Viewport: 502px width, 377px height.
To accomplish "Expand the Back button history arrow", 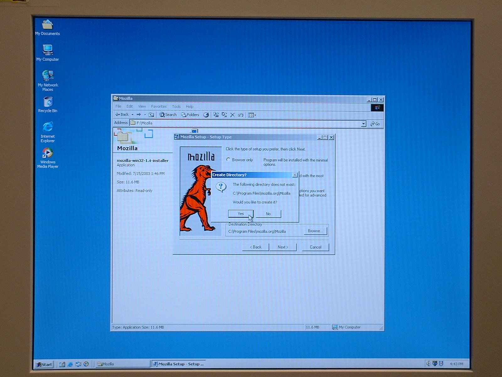I will click(x=132, y=115).
